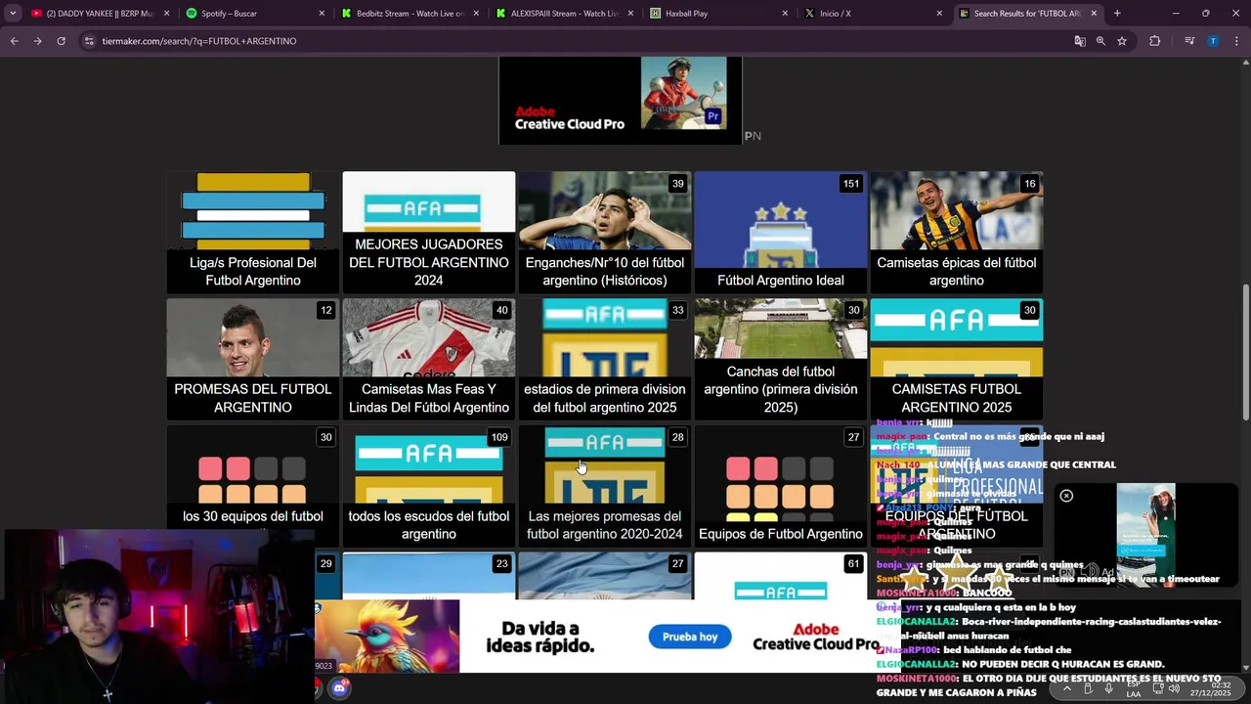
Task: Click the forward navigation arrow
Action: 37,41
